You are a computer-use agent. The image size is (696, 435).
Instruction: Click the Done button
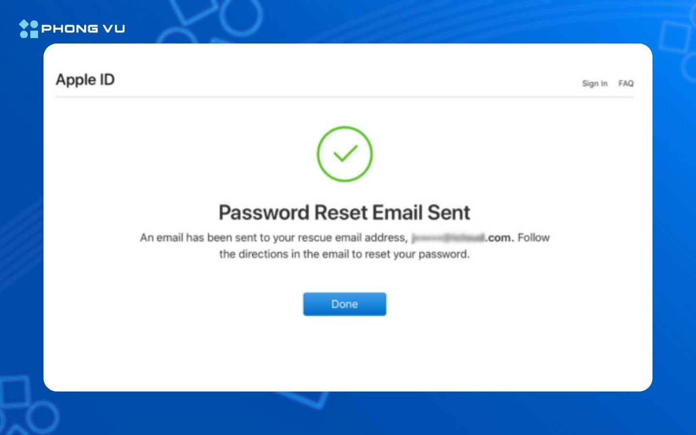click(344, 304)
